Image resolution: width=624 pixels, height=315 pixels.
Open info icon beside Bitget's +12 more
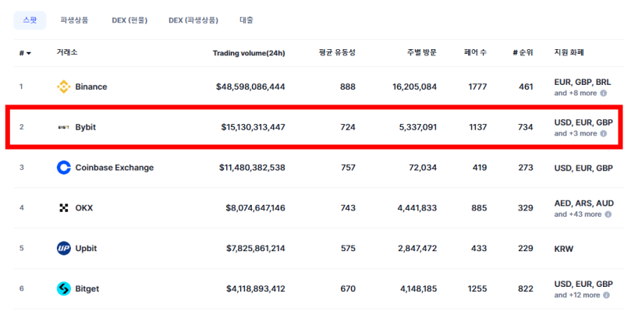click(606, 295)
